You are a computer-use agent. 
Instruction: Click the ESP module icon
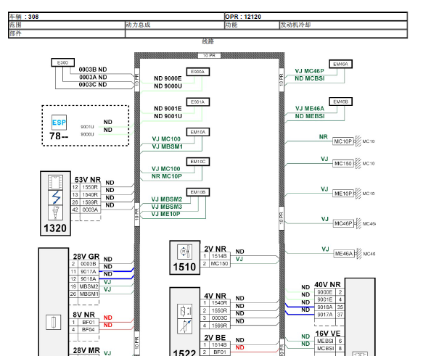(x=59, y=123)
